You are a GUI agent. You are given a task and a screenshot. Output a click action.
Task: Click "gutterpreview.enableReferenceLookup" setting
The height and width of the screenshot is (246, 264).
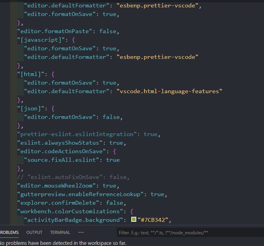pyautogui.click(x=80, y=194)
